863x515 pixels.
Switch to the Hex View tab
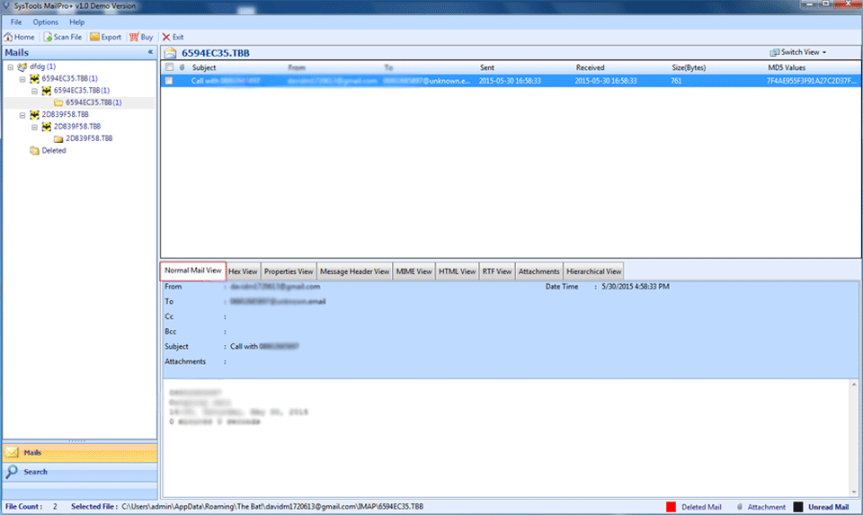(x=243, y=271)
